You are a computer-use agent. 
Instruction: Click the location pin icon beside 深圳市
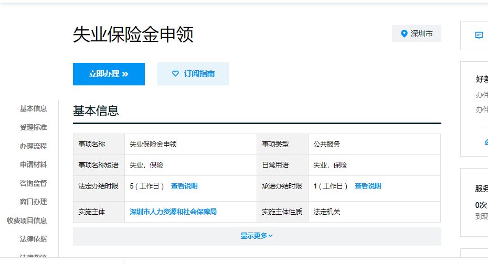(404, 34)
